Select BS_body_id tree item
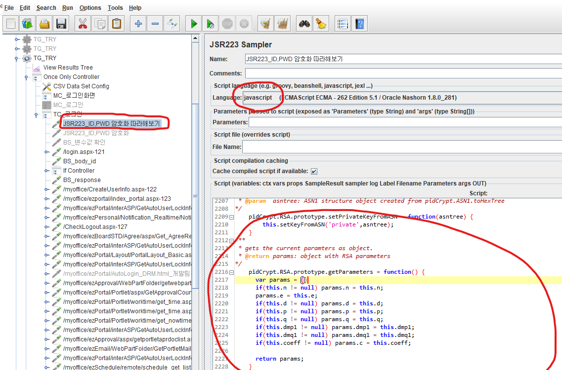Image resolution: width=562 pixels, height=370 pixels. coord(80,161)
